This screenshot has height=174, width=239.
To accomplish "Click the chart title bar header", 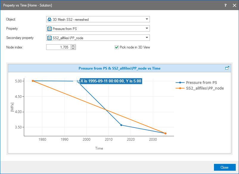I will point(119,68).
